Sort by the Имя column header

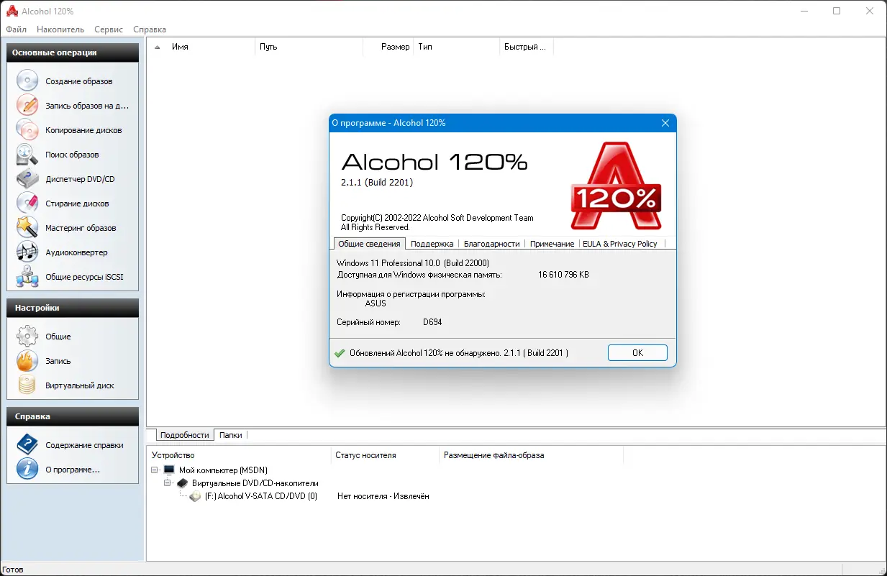pyautogui.click(x=202, y=47)
